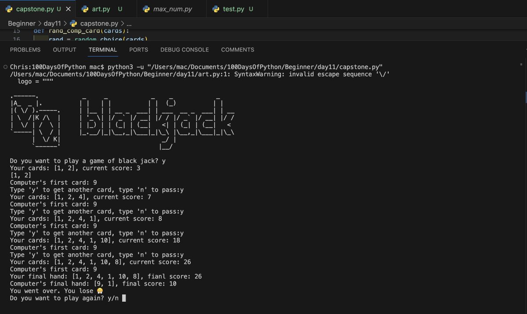Viewport: 527px width, 314px height.
Task: Open the OUTPUT panel tab
Action: tap(65, 50)
